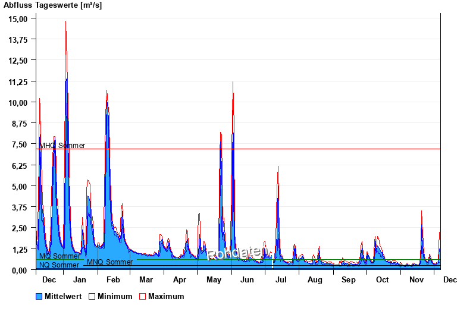The width and height of the screenshot is (476, 327).
Task: Click the May month label on x-axis
Action: coord(214,279)
